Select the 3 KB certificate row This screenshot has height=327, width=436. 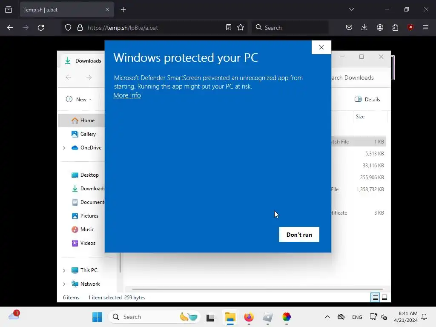click(x=358, y=213)
